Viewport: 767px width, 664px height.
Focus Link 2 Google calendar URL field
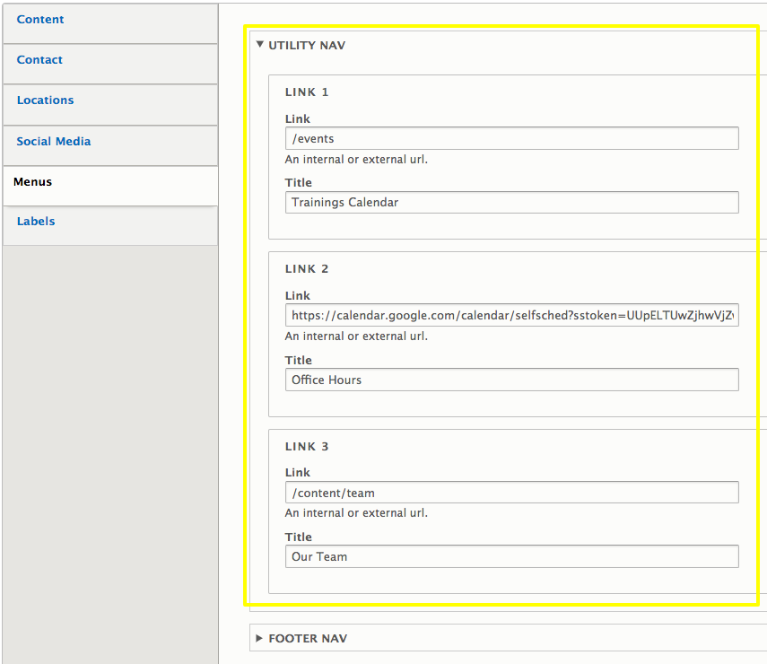(x=511, y=315)
